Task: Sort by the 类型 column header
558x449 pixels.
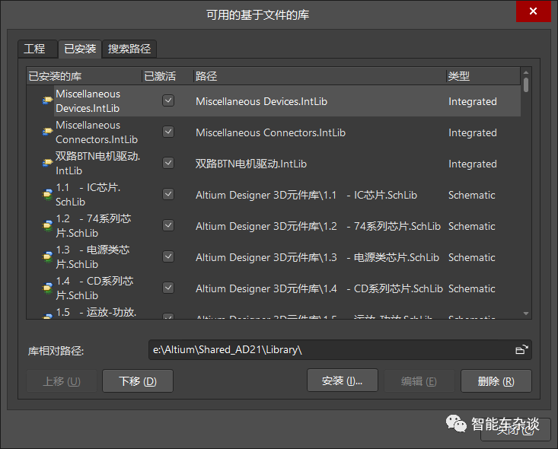Action: tap(483, 76)
